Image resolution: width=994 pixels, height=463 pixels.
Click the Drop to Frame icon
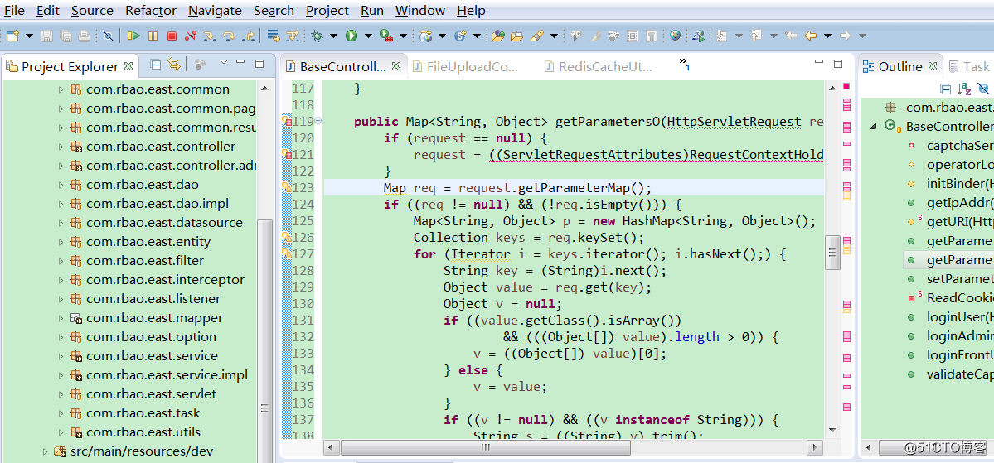point(274,36)
